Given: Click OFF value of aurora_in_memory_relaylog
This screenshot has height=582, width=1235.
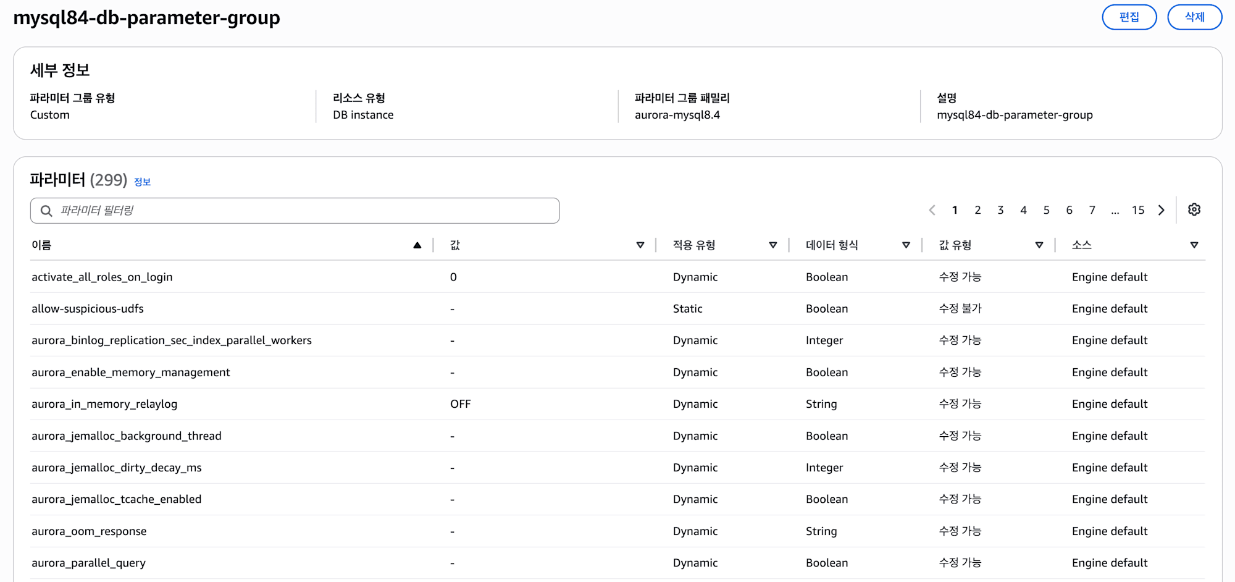Looking at the screenshot, I should 461,404.
